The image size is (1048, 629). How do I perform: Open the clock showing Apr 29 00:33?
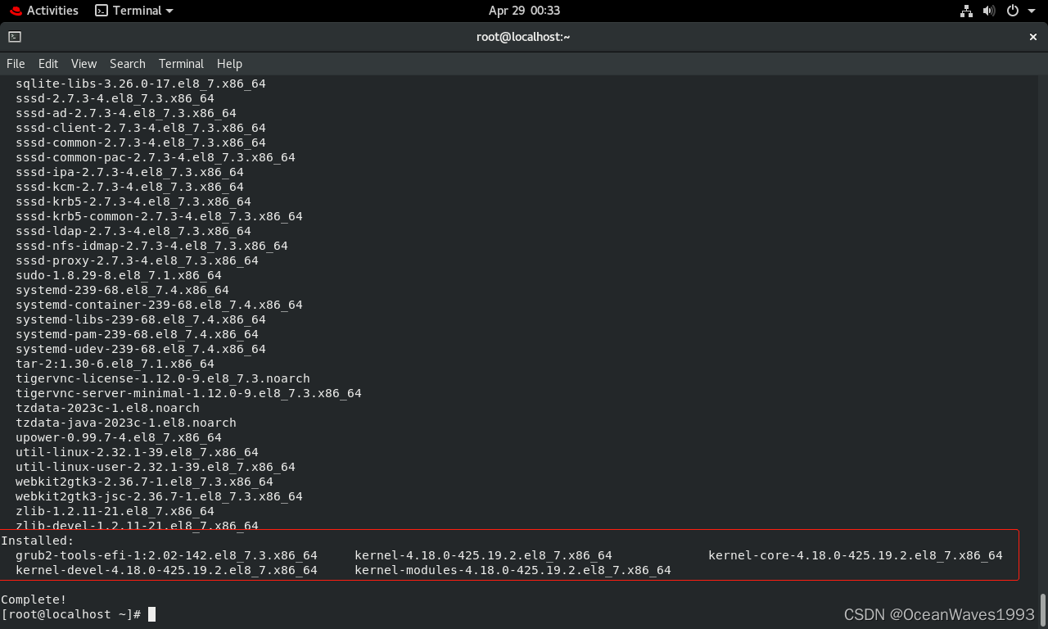click(x=524, y=11)
